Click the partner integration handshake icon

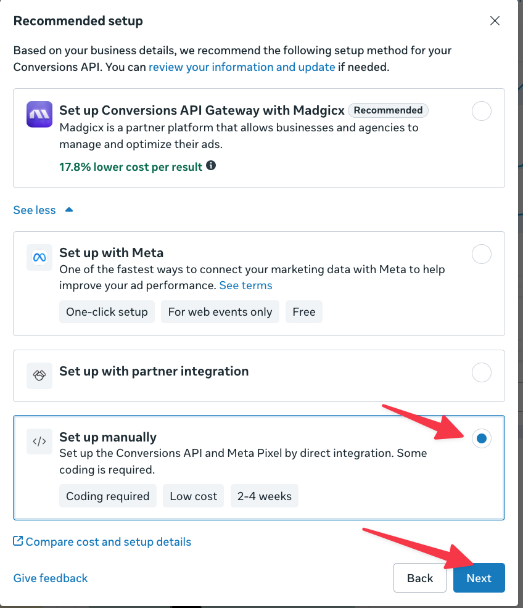click(39, 376)
